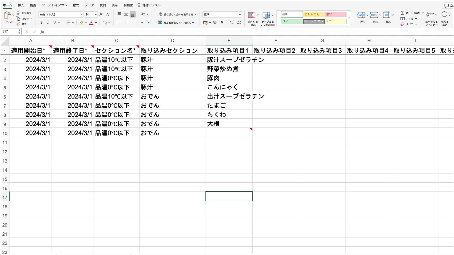This screenshot has width=454, height=255.
Task: Click the format painter (書式) brush icon
Action: (x=18, y=24)
